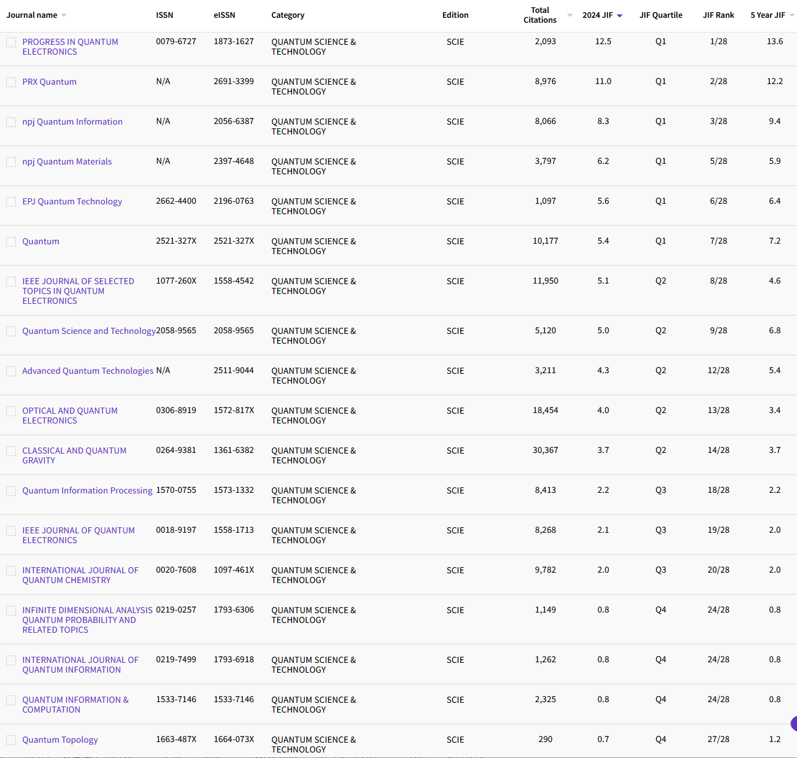Open Quantum Science and Technology link
Viewport: 797px width, 758px height.
pyautogui.click(x=88, y=331)
